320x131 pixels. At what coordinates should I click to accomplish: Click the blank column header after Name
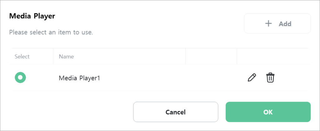211,56
